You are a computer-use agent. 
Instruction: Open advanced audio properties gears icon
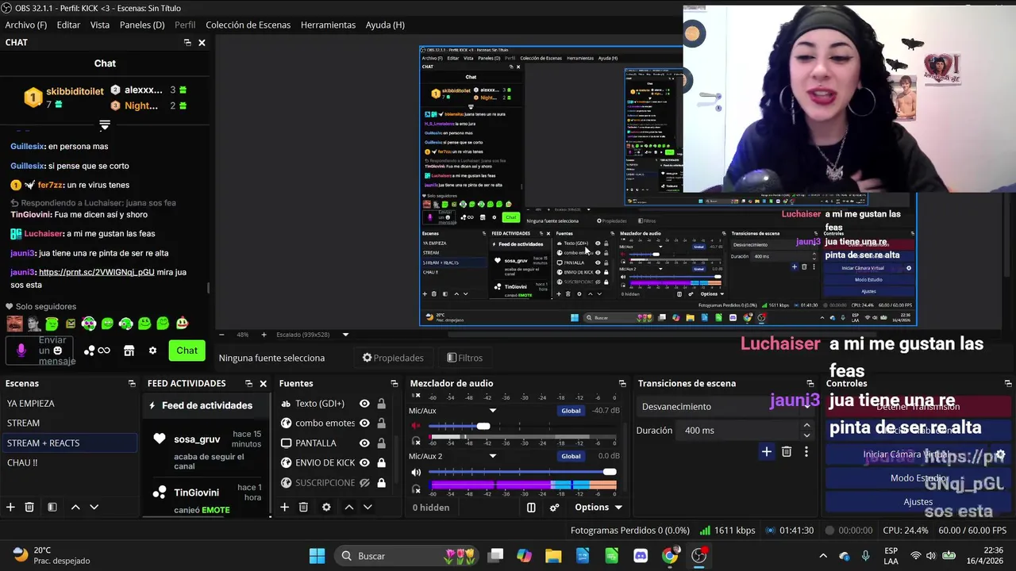click(x=555, y=508)
